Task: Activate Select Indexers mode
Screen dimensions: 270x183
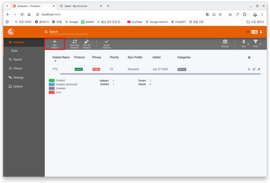Action: 107,44
